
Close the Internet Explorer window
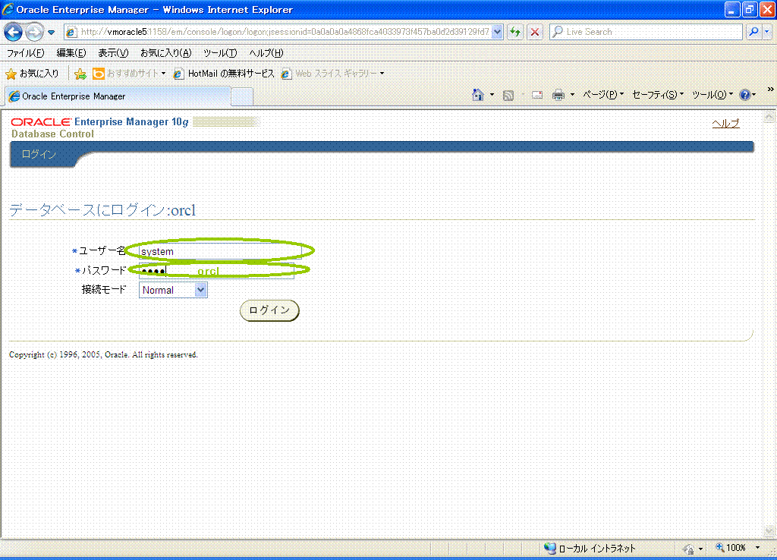point(767,9)
